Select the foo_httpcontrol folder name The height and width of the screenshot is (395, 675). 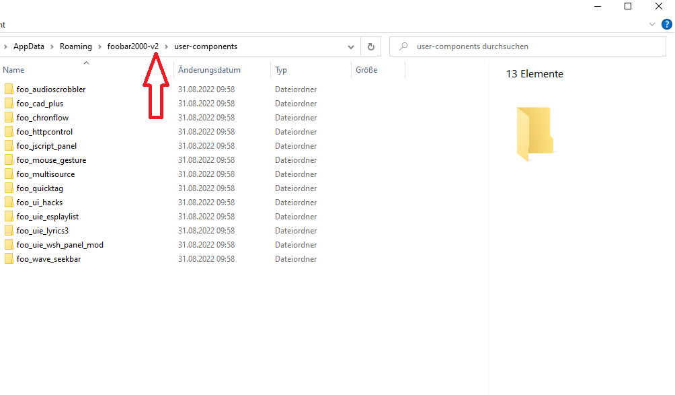coord(45,132)
